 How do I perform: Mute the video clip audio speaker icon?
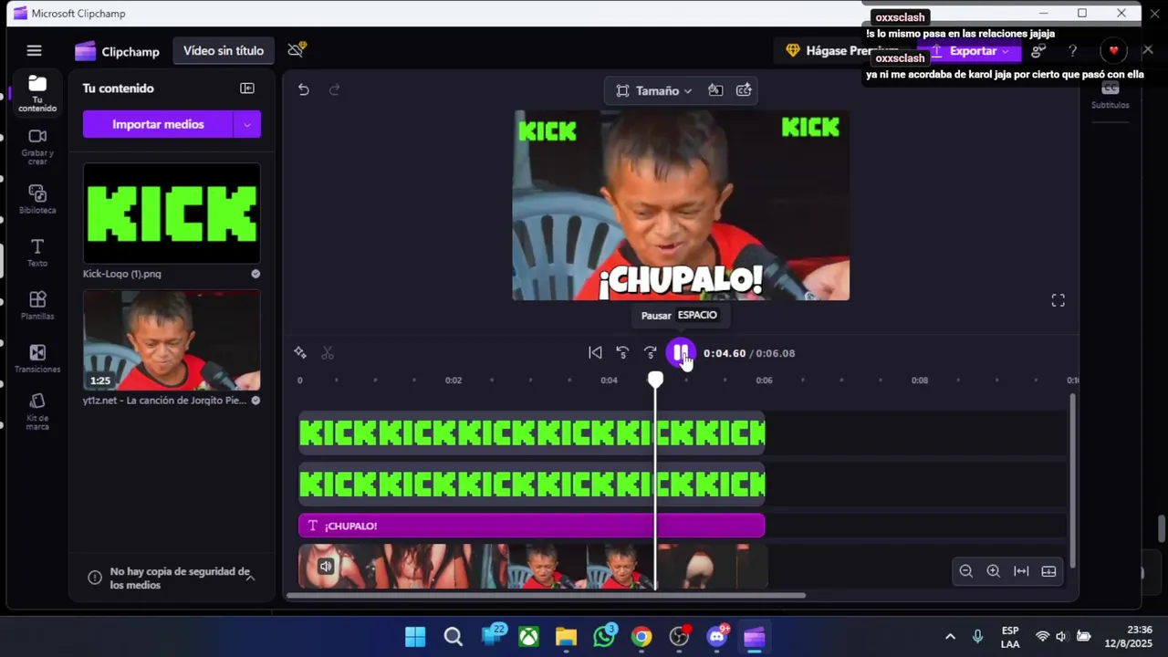point(326,567)
